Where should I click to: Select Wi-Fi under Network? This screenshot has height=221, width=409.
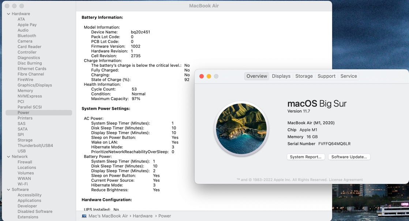23,184
